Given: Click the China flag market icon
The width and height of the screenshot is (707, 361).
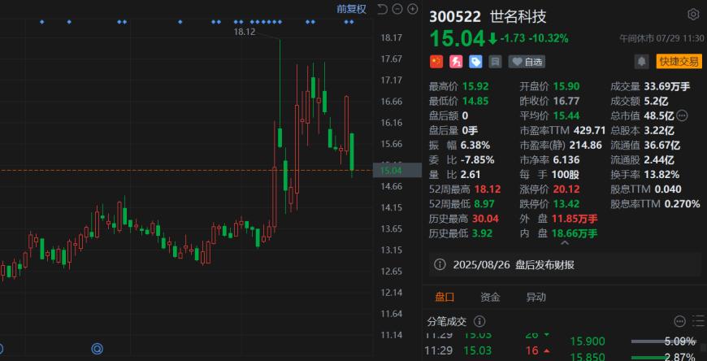Looking at the screenshot, I should pyautogui.click(x=436, y=62).
